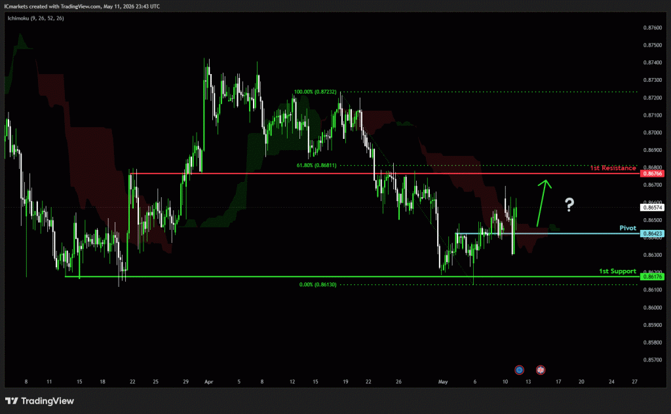The width and height of the screenshot is (671, 414).
Task: Select the 100.00% (0.87232) Fibonacci label
Action: point(315,92)
